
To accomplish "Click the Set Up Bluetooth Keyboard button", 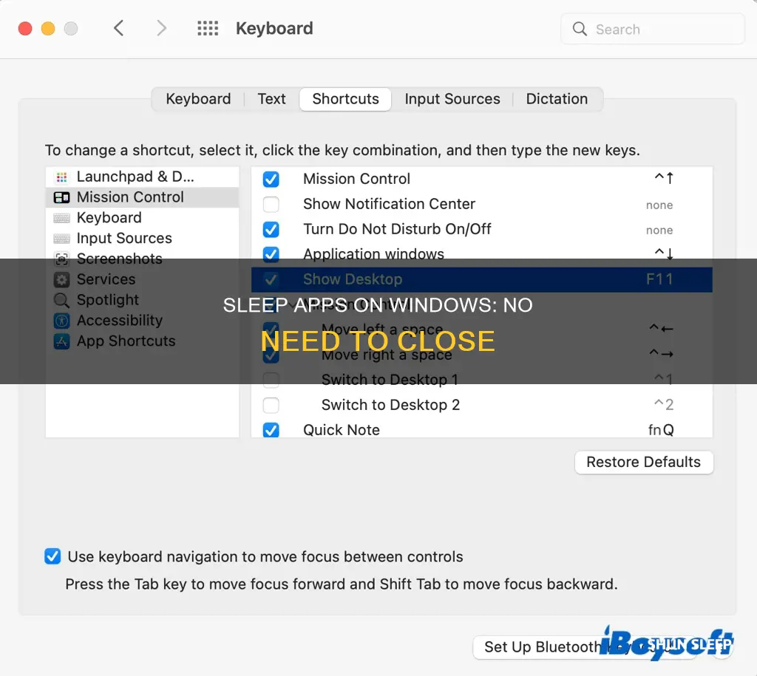I will (585, 647).
